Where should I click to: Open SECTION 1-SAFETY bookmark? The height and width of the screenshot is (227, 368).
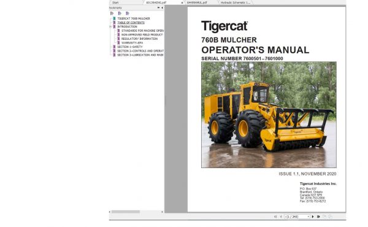[x=130, y=47]
